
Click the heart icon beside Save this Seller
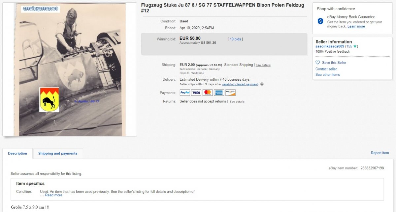(x=318, y=63)
